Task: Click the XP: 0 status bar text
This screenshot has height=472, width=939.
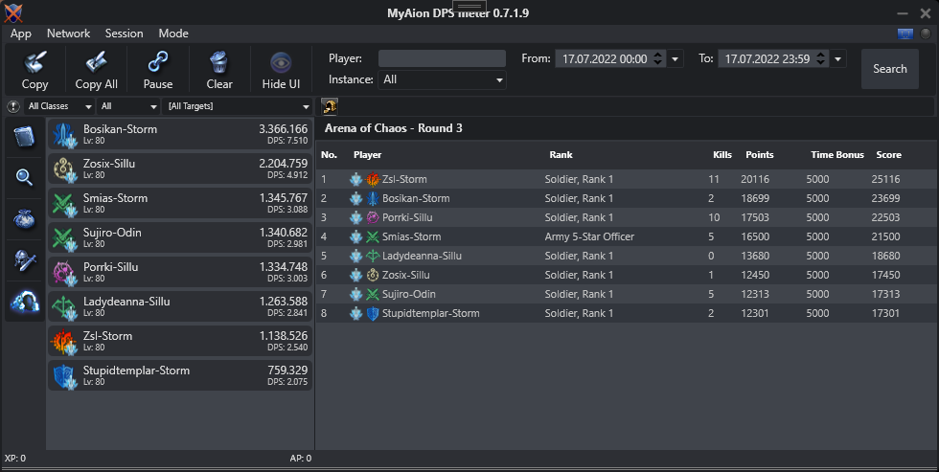Action: pos(15,459)
